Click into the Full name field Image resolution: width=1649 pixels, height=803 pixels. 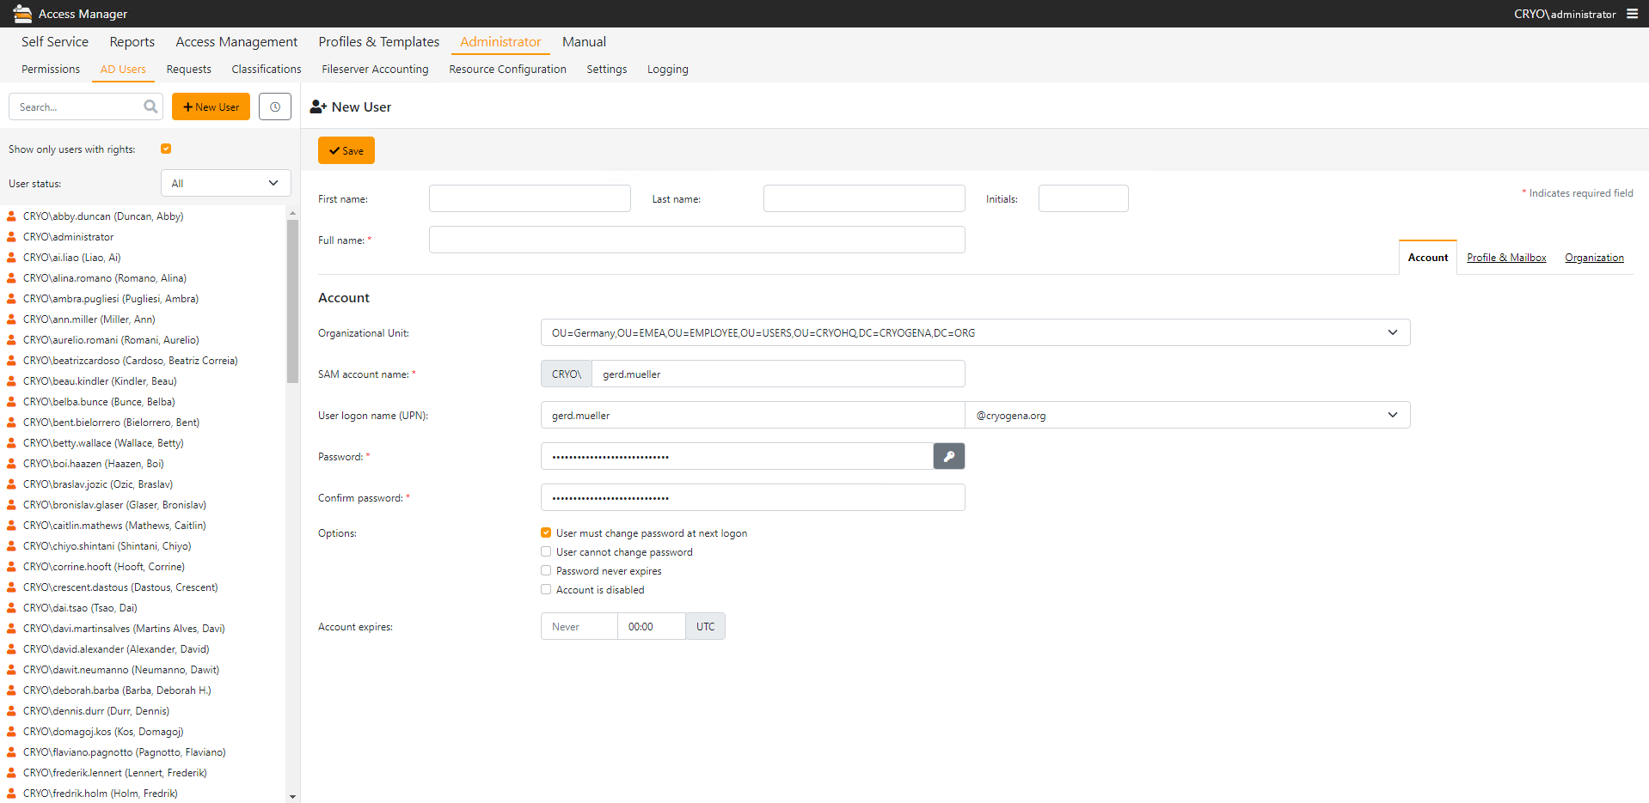[696, 240]
